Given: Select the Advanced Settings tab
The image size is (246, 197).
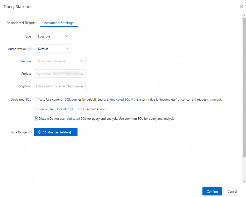Looking at the screenshot, I should click(x=59, y=23).
